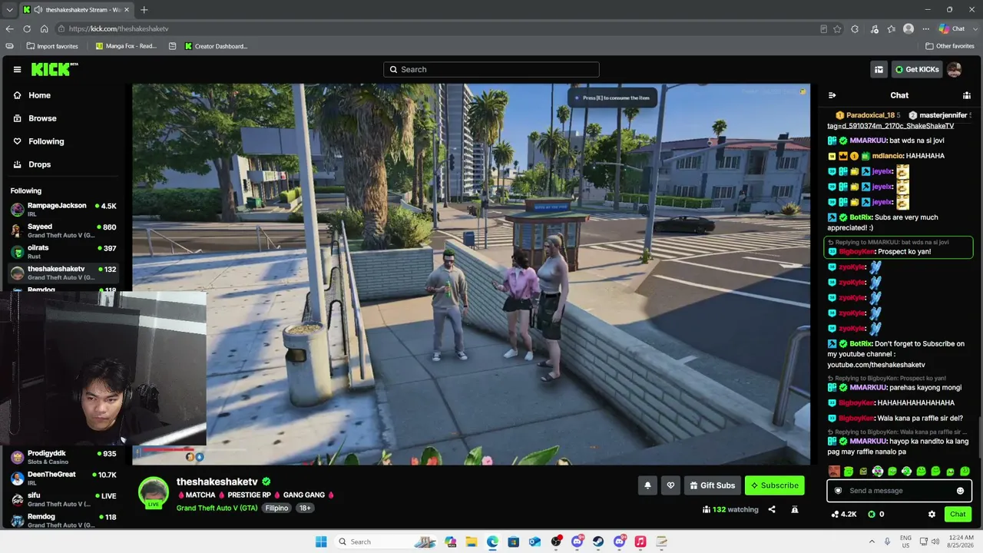The image size is (983, 553).
Task: Open the emote picker smiley icon
Action: 960,491
